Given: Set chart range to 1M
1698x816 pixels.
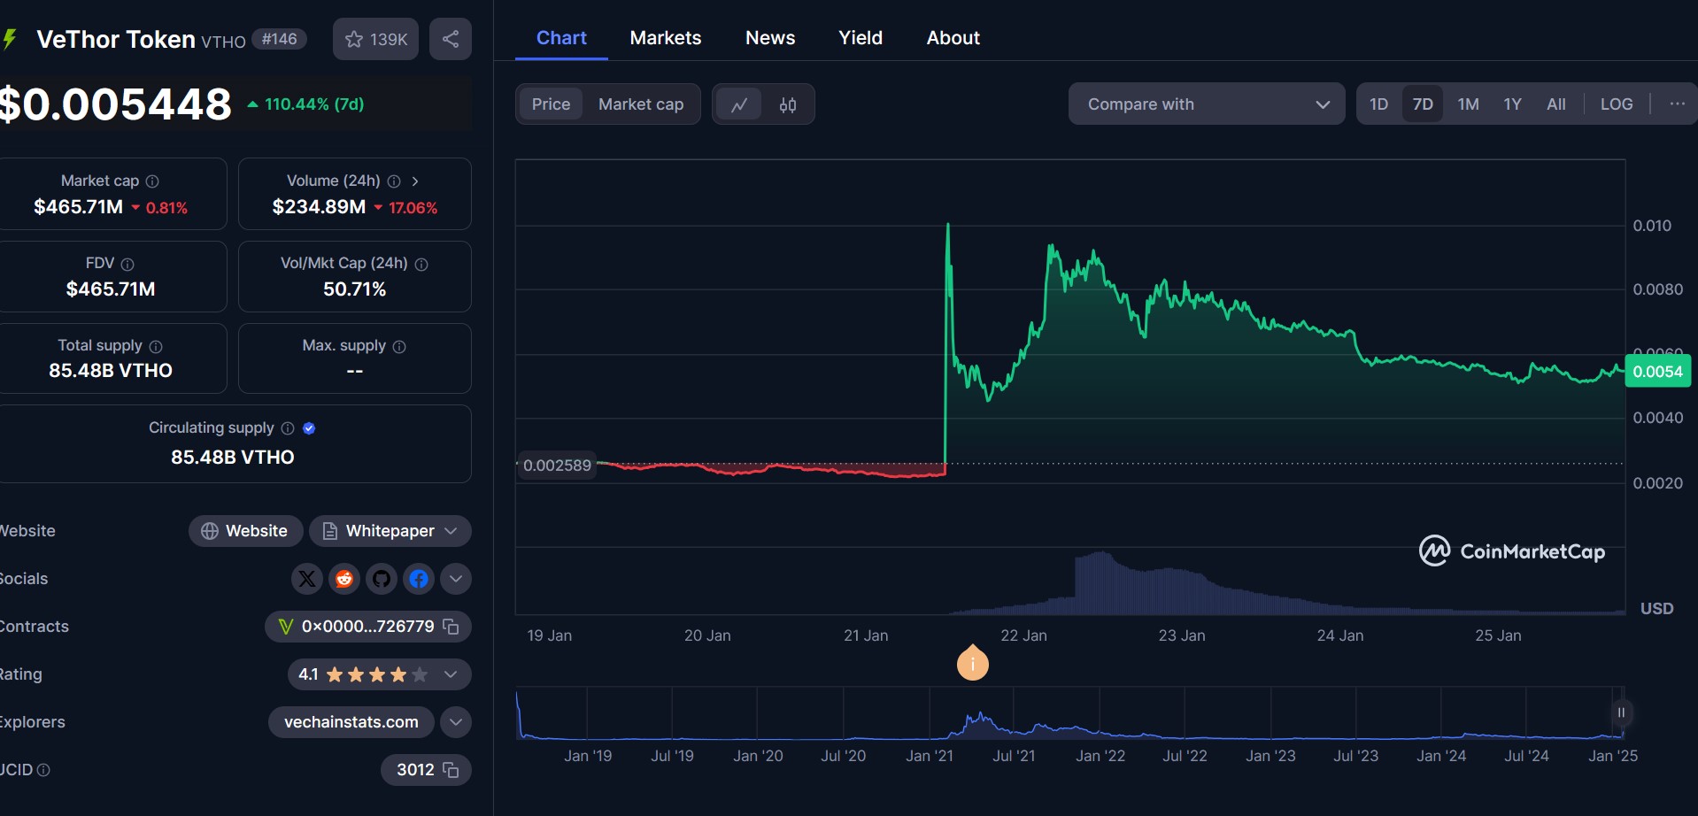Looking at the screenshot, I should tap(1469, 104).
